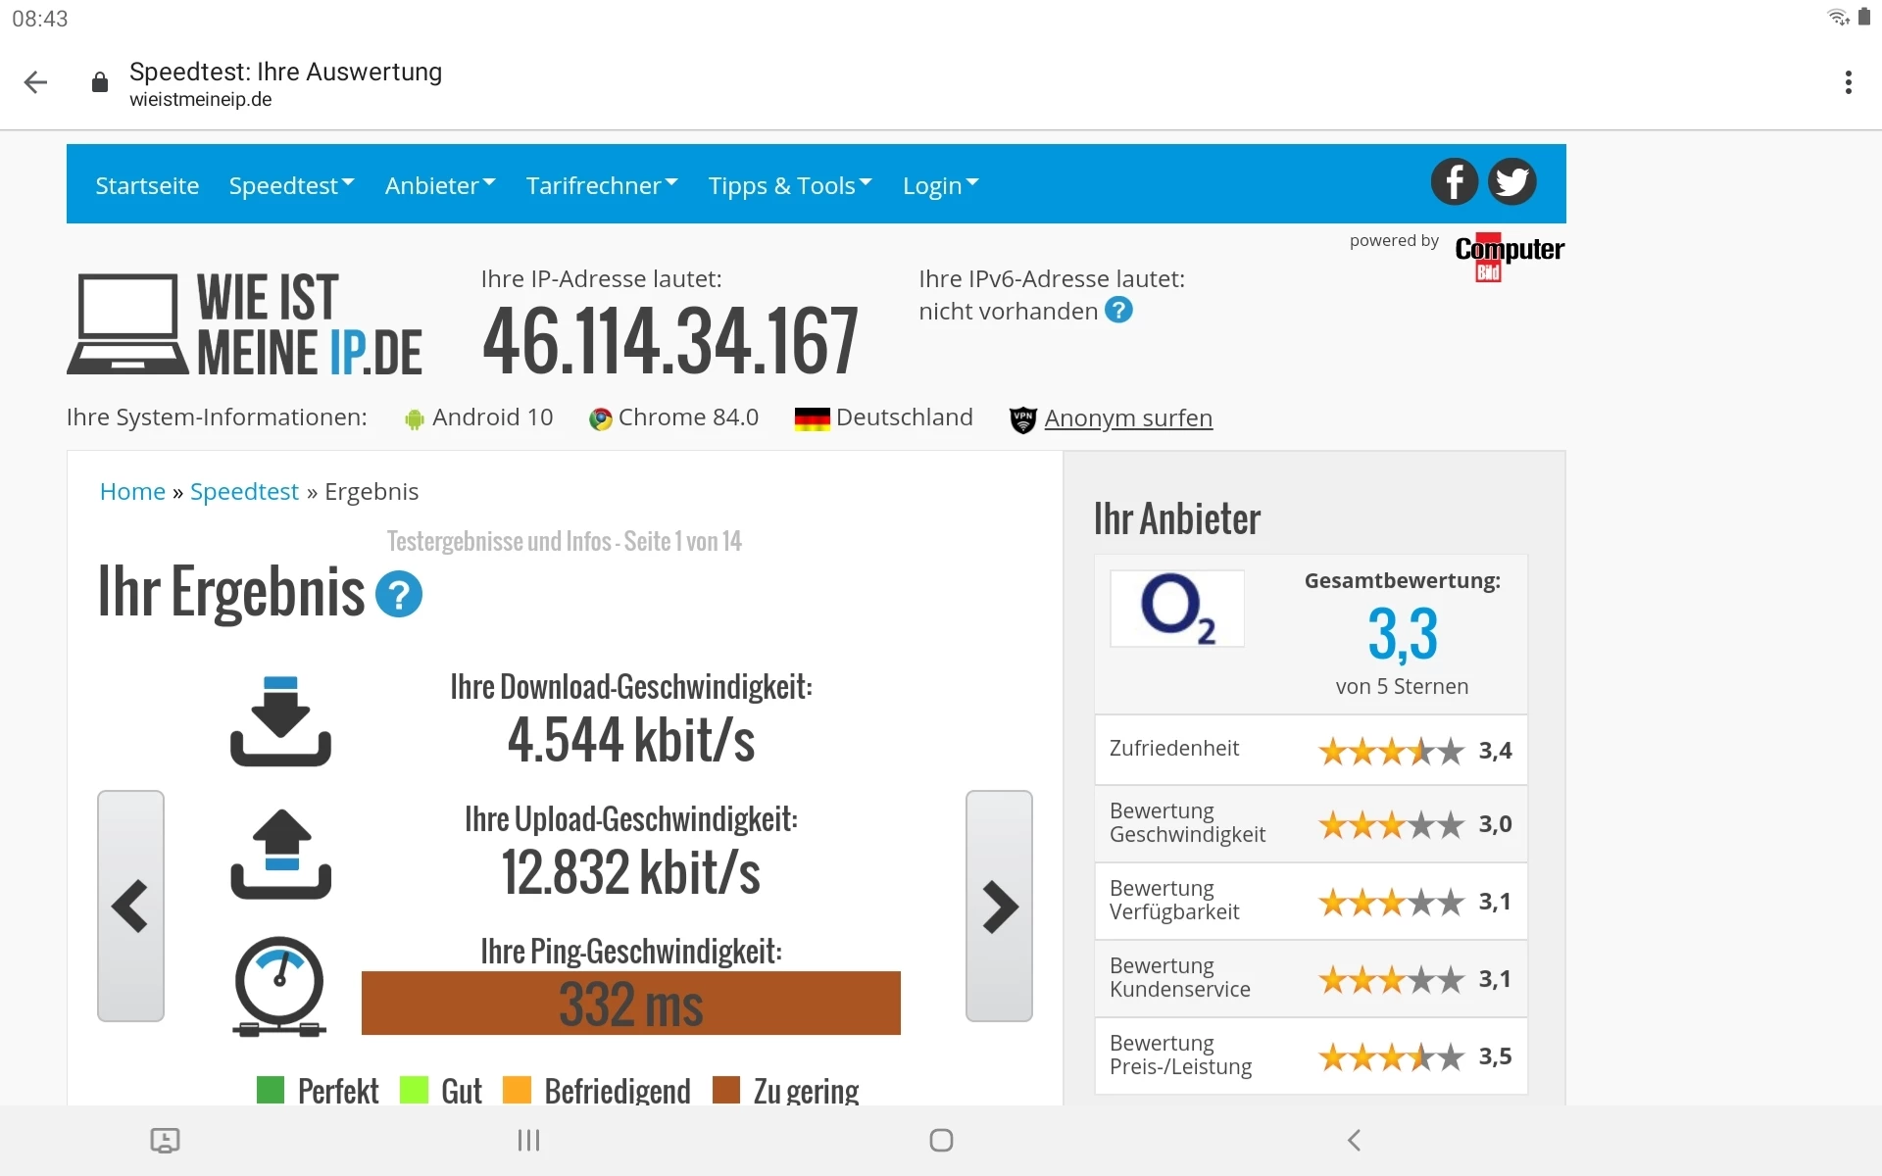1882x1176 pixels.
Task: Go back with browser back arrow
Action: point(36,82)
